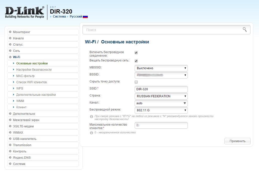The height and width of the screenshot is (178, 259).
Task: Open the wireless mode 802.11 G dropdown
Action: pyautogui.click(x=161, y=110)
